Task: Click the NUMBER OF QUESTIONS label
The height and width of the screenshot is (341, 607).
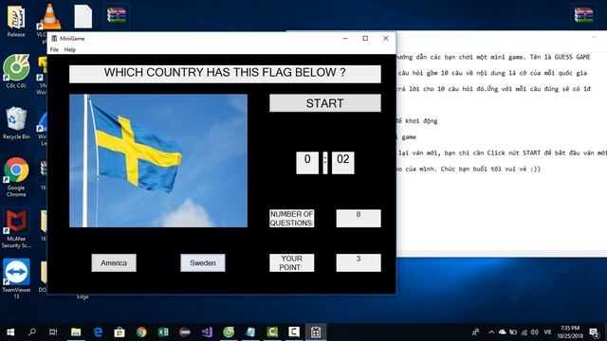Action: point(292,219)
